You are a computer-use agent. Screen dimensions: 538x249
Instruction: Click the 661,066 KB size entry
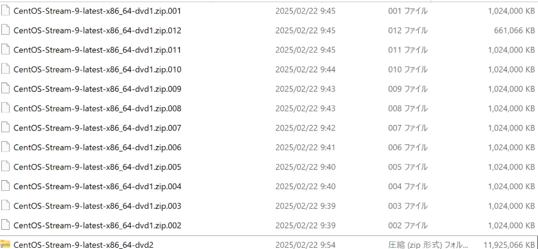click(514, 31)
